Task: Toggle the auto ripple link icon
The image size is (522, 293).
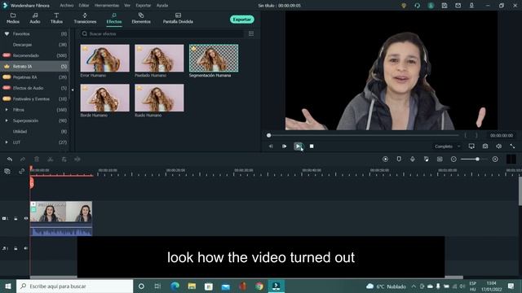Action: pyautogui.click(x=22, y=172)
